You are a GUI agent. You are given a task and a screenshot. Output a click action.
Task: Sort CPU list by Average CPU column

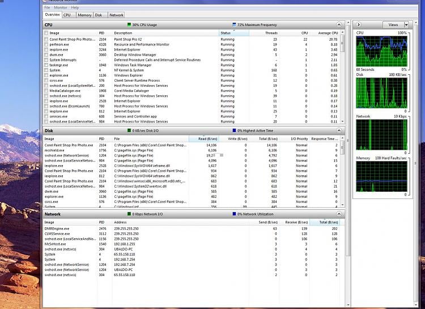(325, 33)
